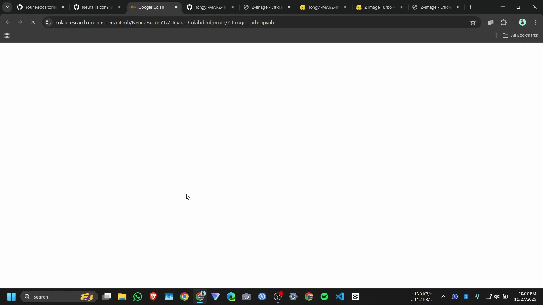Switch to the Your Repositories tab
This screenshot has height=305, width=543.
coord(40,7)
